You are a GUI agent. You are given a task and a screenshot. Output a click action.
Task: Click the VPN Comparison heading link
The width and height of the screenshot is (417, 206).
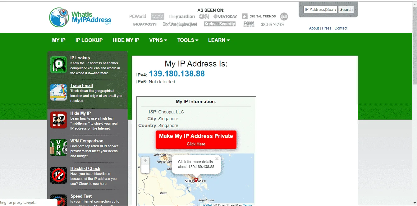[87, 141]
